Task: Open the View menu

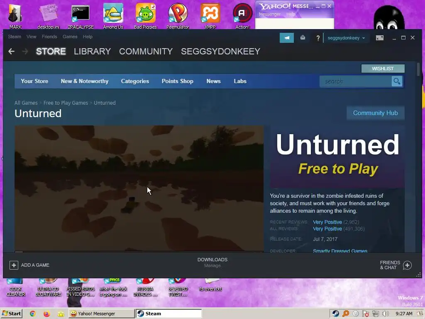Action: click(x=31, y=37)
